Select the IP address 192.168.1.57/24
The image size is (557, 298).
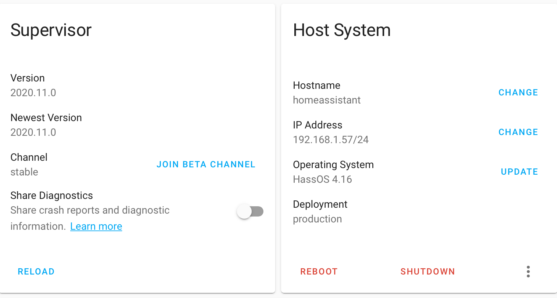pos(330,139)
